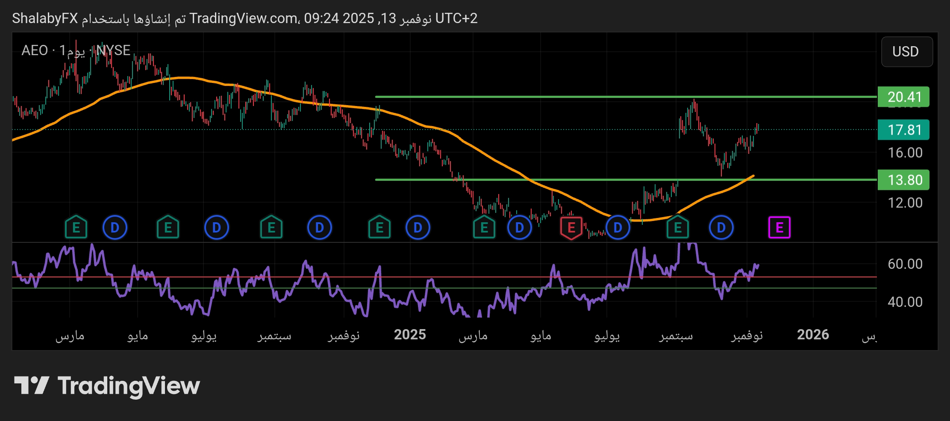The width and height of the screenshot is (950, 421).
Task: Open the rightmost blue D dividend marker
Action: (x=721, y=228)
